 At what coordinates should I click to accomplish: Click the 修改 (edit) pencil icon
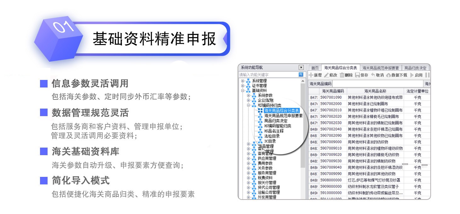tap(326, 75)
